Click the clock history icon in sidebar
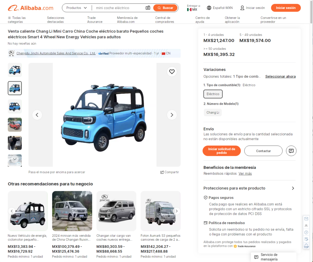 306,232
